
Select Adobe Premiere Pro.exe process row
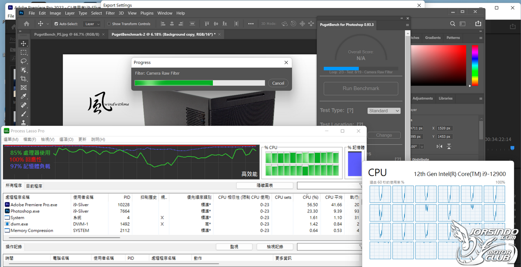(x=182, y=205)
